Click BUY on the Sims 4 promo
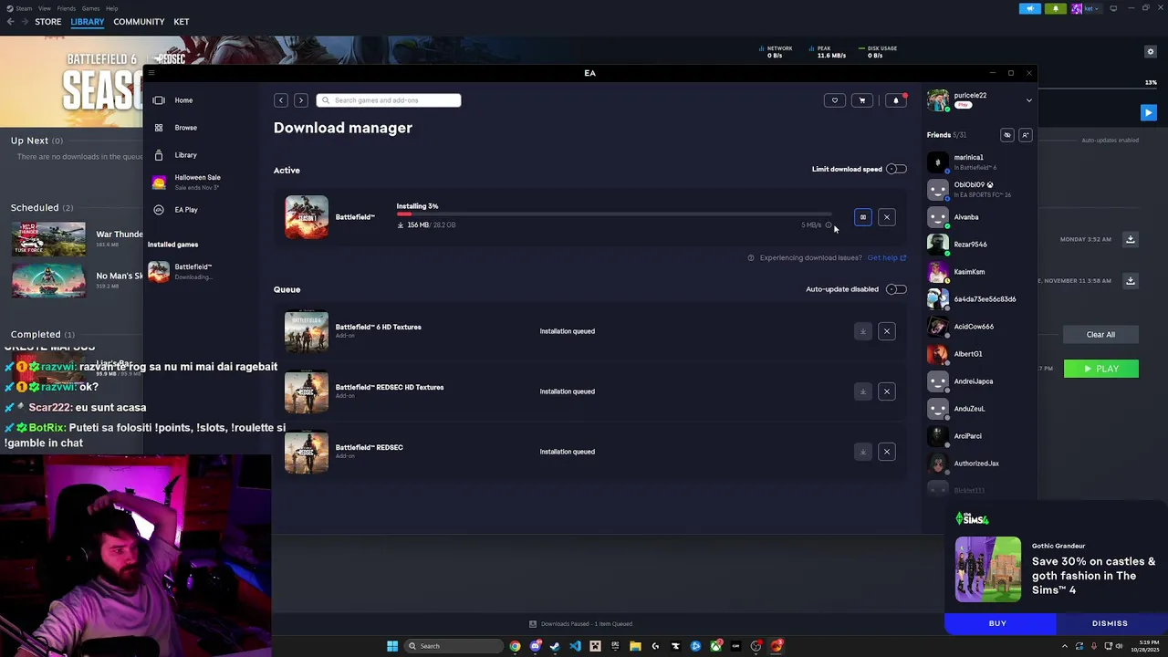Viewport: 1168px width, 657px height. 1000,623
